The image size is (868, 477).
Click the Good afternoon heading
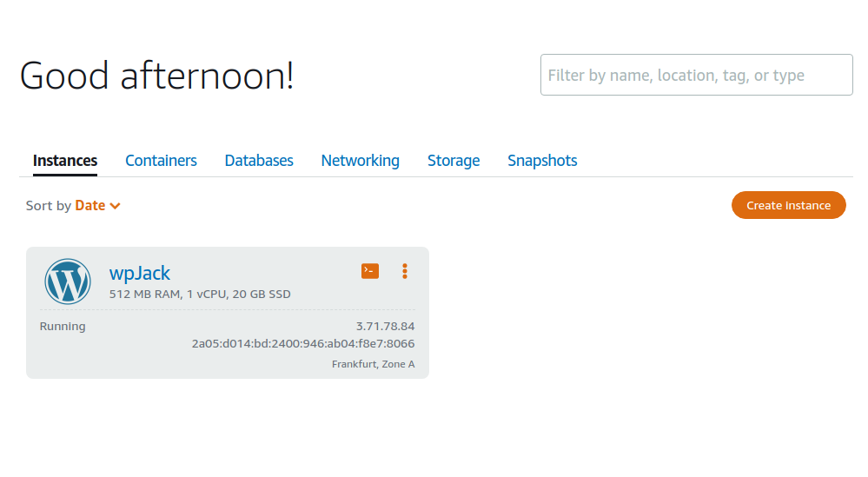pos(156,76)
